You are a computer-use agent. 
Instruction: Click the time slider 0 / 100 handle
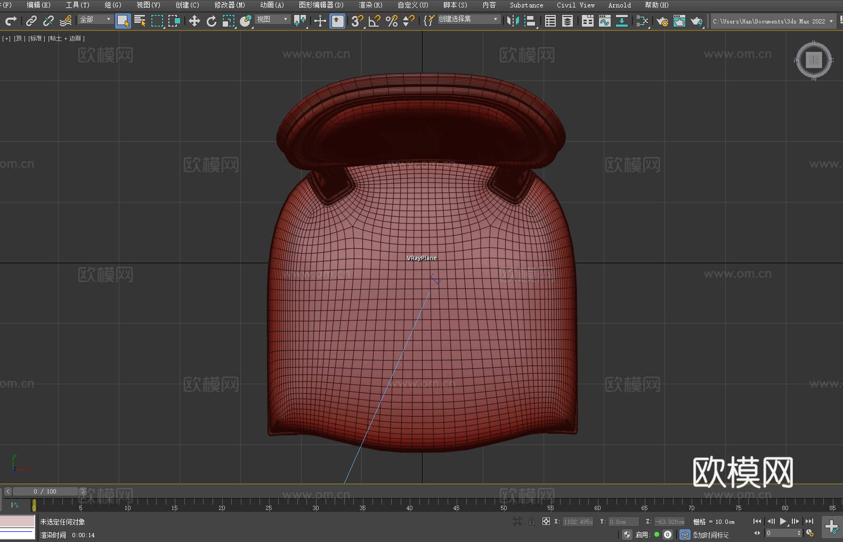click(x=45, y=491)
